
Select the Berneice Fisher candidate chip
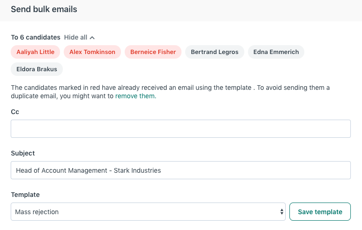153,52
